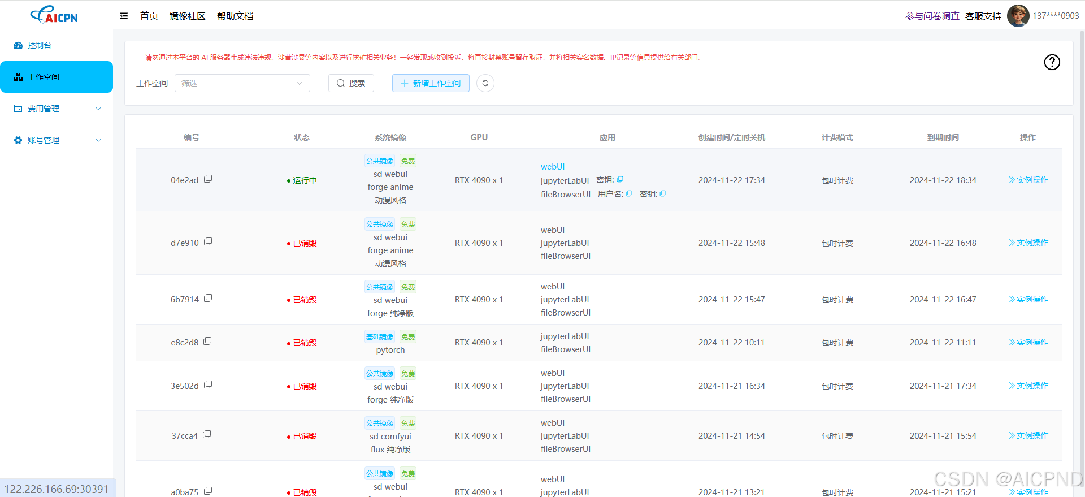Go to 首页 in top navigation
Viewport: 1085px width, 497px height.
point(149,16)
